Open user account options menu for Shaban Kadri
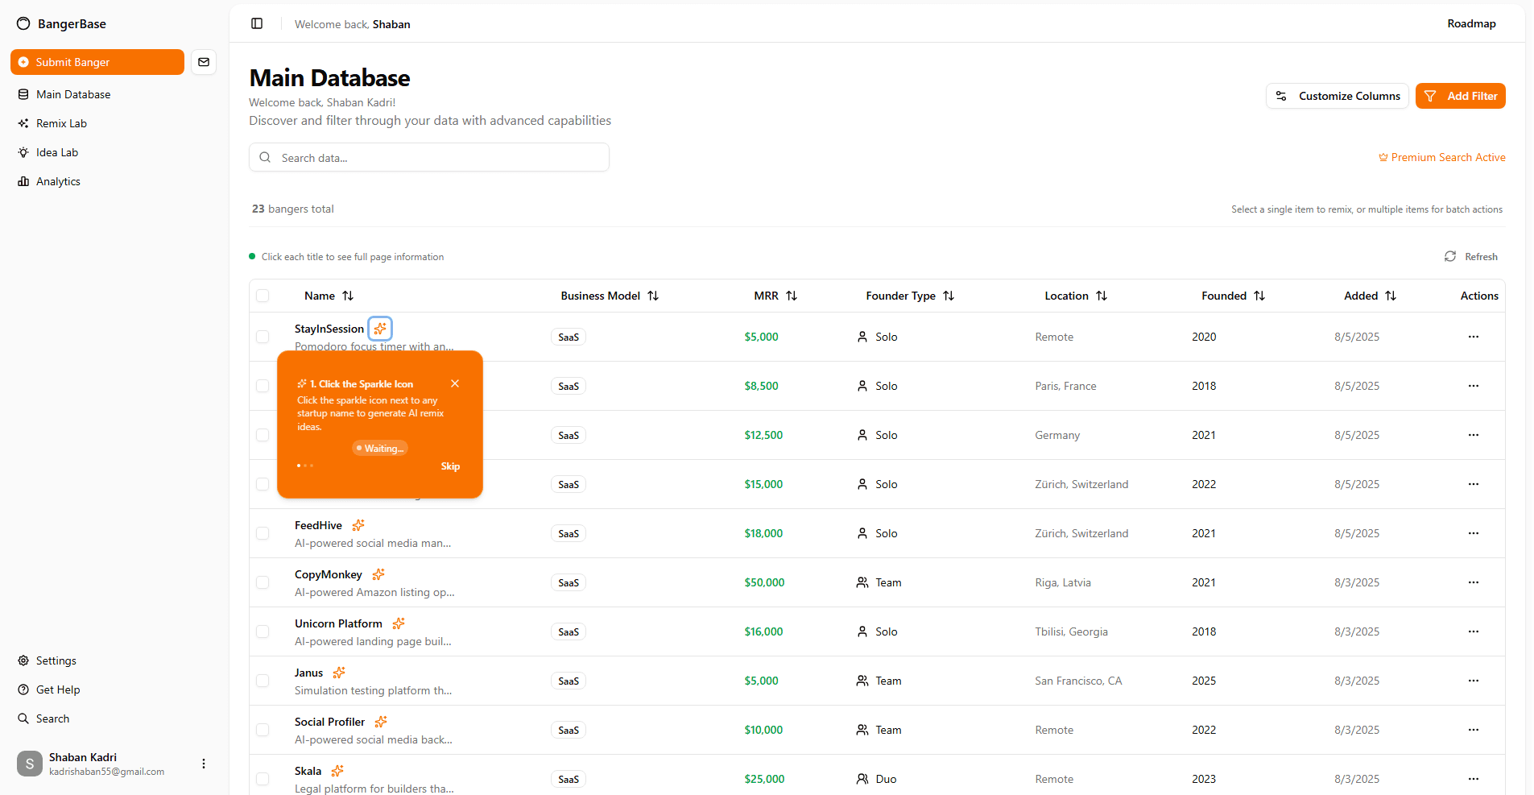 click(204, 764)
